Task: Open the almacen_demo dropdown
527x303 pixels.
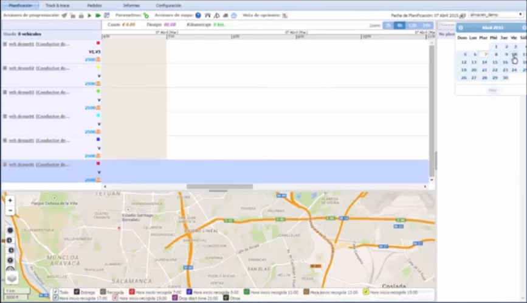Action: pos(496,15)
